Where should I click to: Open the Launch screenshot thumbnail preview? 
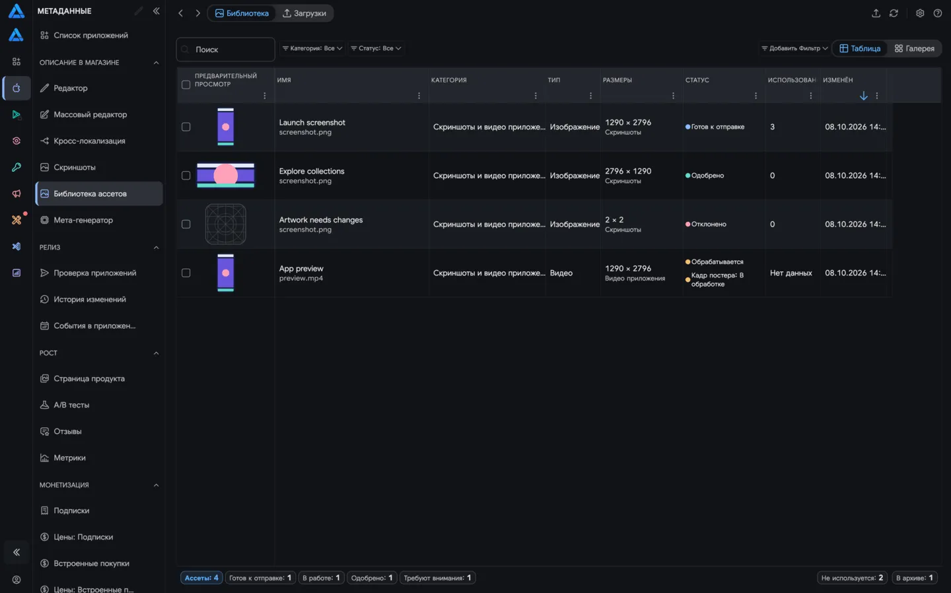tap(225, 127)
